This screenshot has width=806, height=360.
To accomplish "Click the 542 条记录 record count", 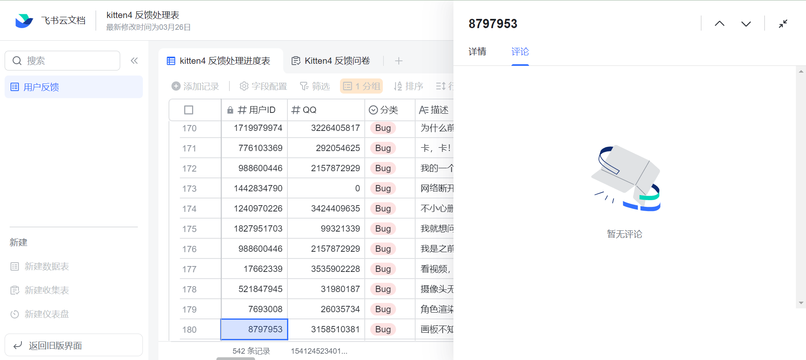I will [x=251, y=351].
